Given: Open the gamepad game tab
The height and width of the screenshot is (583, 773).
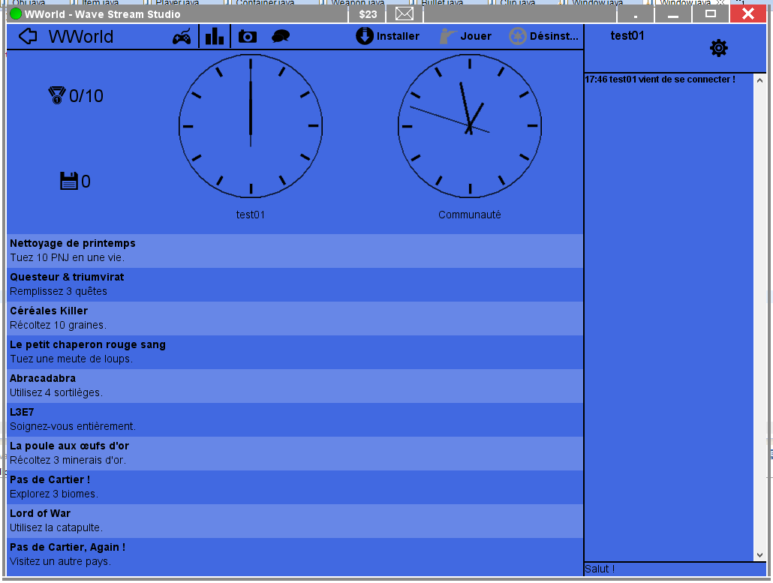Looking at the screenshot, I should click(182, 37).
